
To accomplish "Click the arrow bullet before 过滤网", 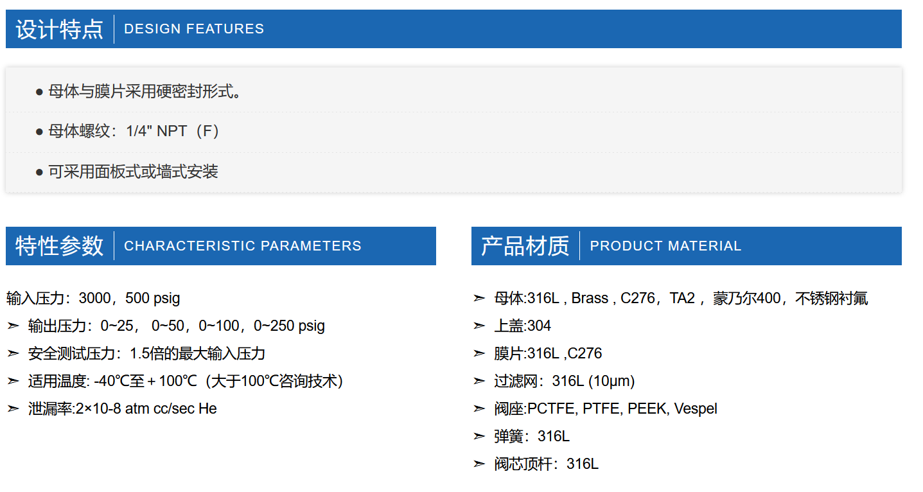I will click(479, 381).
